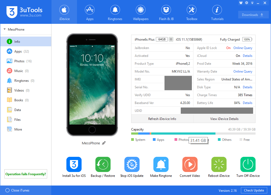This screenshot has width=271, height=195.
Task: Open the Downloads panel
Action: [x=253, y=15]
